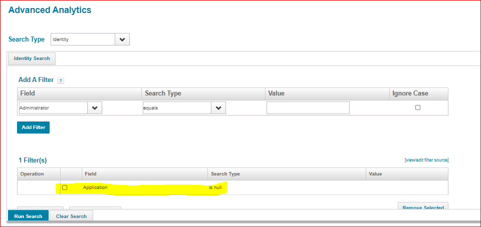The width and height of the screenshot is (481, 227).
Task: Switch to the Identity Search tab
Action: [32, 58]
